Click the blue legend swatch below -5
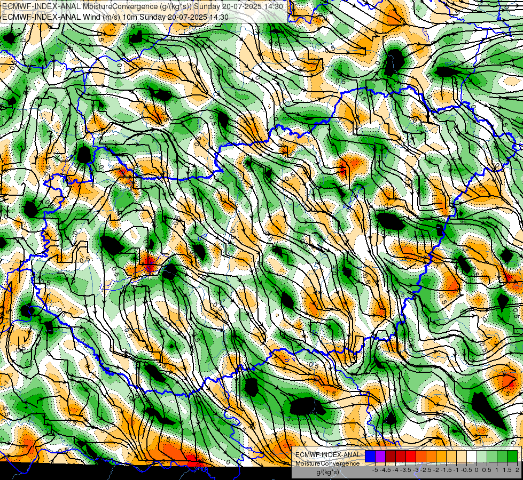 pos(370,457)
